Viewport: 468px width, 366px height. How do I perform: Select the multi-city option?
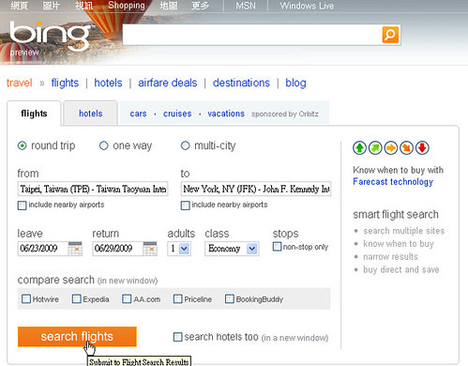pyautogui.click(x=186, y=145)
